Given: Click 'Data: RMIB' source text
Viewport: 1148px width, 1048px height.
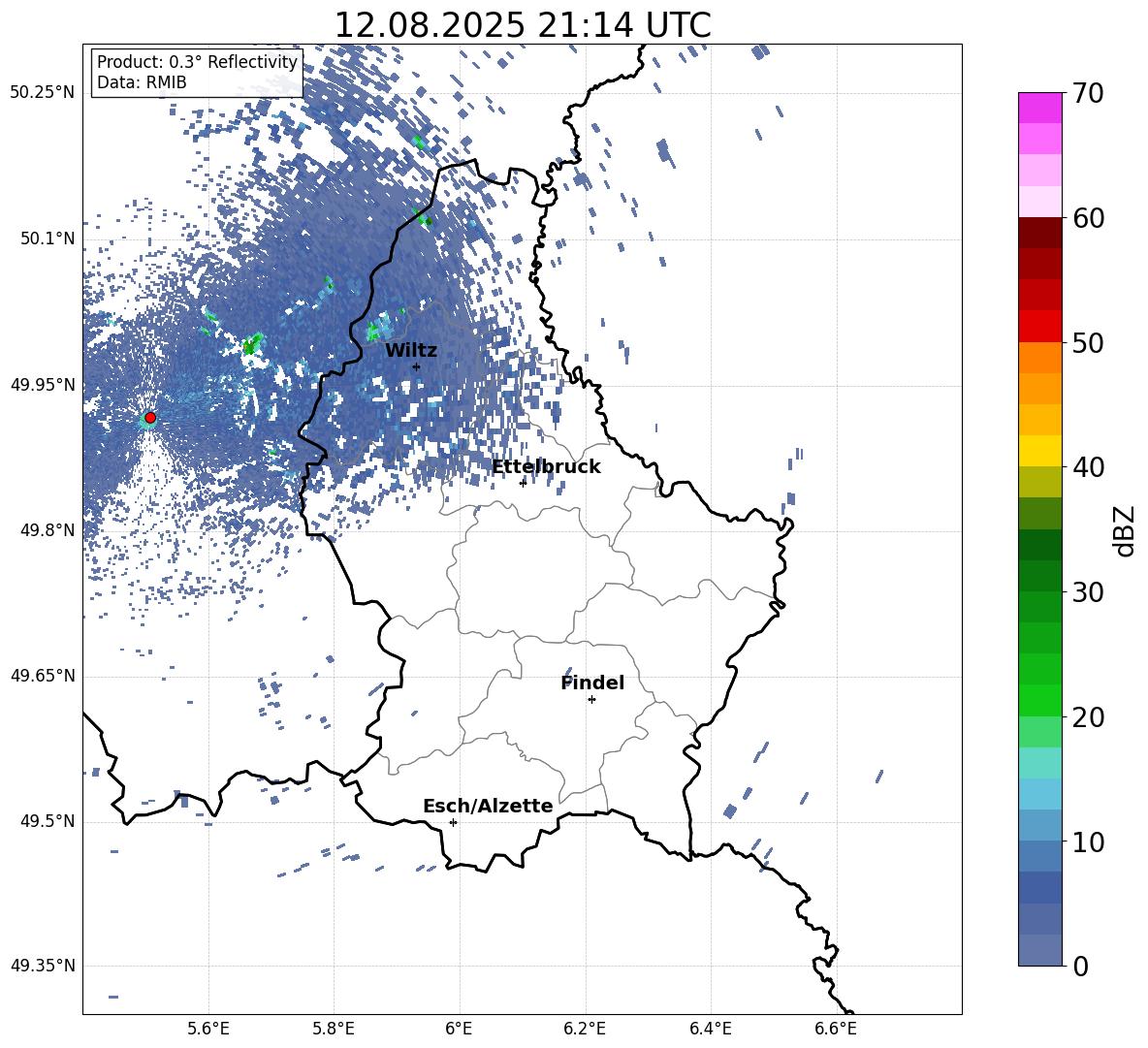Looking at the screenshot, I should click(x=142, y=82).
